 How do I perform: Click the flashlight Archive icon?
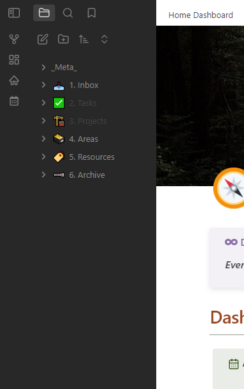59,175
